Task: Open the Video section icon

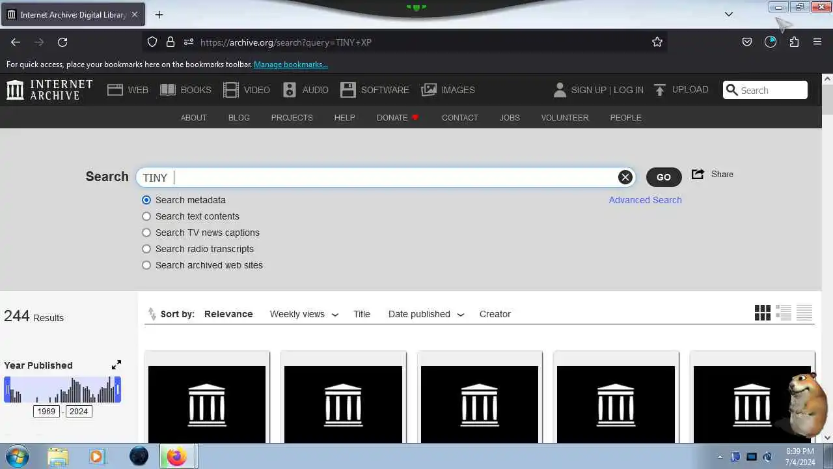Action: point(231,90)
